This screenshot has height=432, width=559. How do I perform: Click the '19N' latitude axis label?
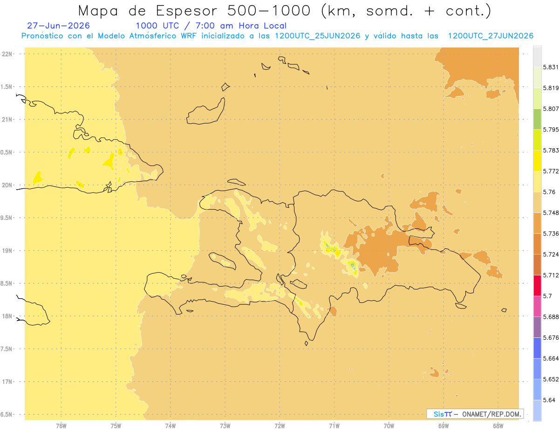tap(7, 250)
